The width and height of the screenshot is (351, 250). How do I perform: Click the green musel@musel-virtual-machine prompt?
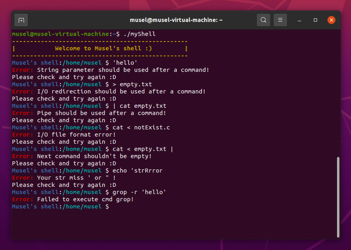click(x=60, y=34)
